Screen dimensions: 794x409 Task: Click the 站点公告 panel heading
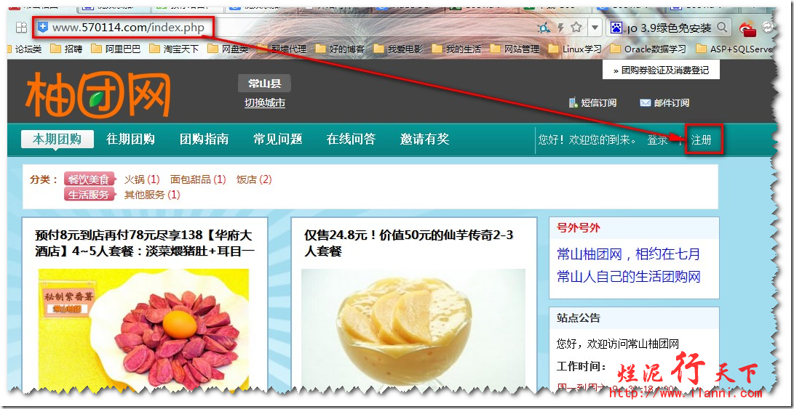pyautogui.click(x=579, y=318)
